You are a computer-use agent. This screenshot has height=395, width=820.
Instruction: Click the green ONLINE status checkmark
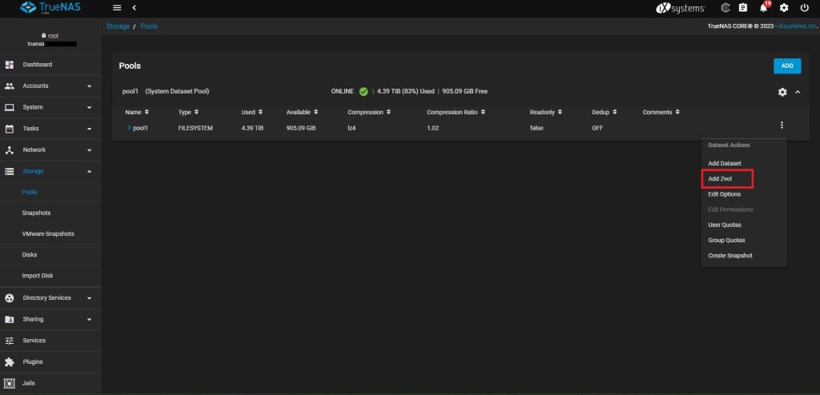364,91
